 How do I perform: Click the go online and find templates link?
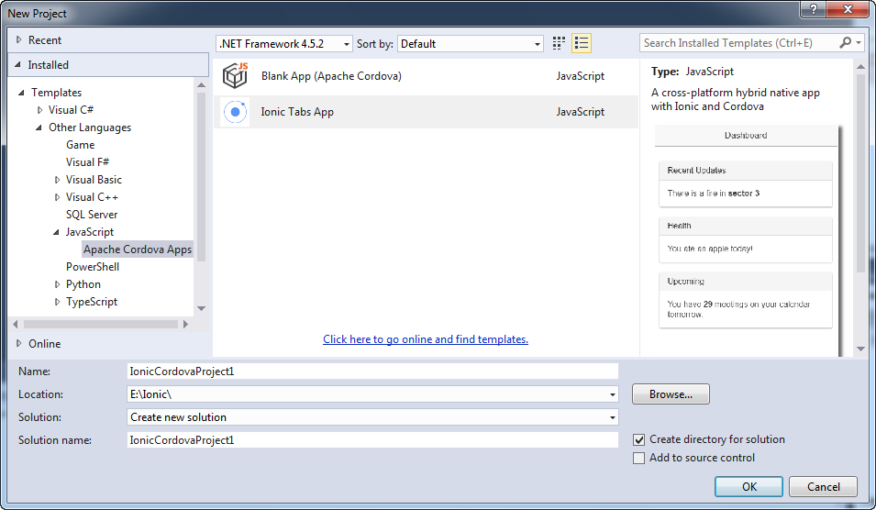tap(426, 339)
